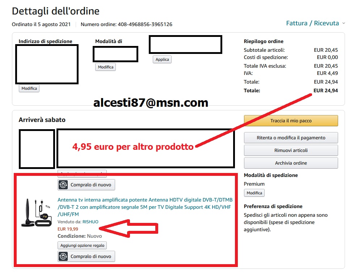The image size is (362, 275).
Task: Click the Totale IVA esclusa EUR 20,45 value
Action: pyautogui.click(x=326, y=66)
